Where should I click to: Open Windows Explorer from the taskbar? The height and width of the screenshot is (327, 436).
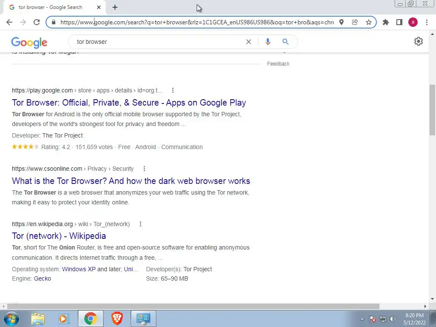coord(37,318)
